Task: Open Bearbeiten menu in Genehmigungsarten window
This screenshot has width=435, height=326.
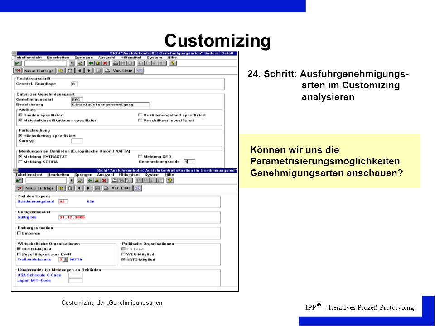Action: (x=58, y=58)
